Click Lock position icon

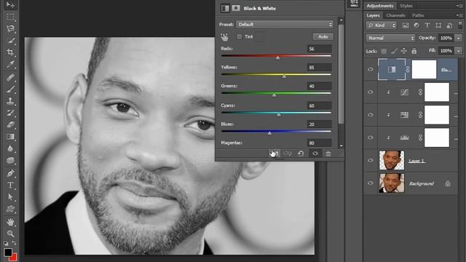(403, 51)
